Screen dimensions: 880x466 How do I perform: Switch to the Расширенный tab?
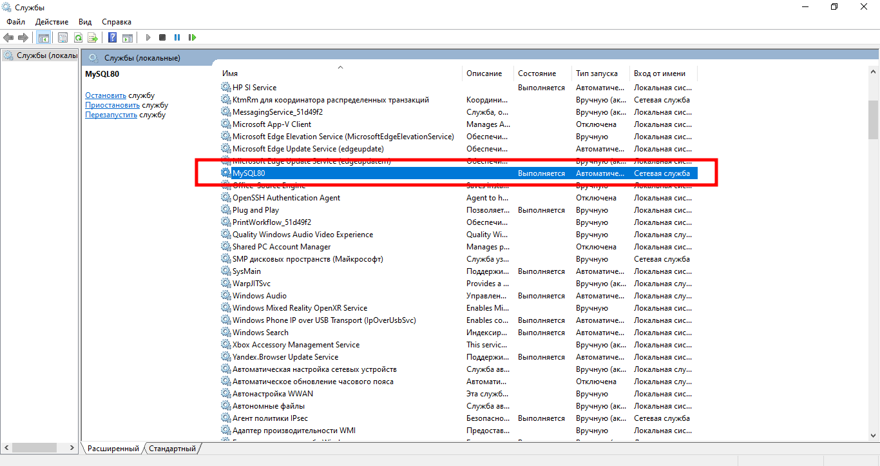click(113, 448)
